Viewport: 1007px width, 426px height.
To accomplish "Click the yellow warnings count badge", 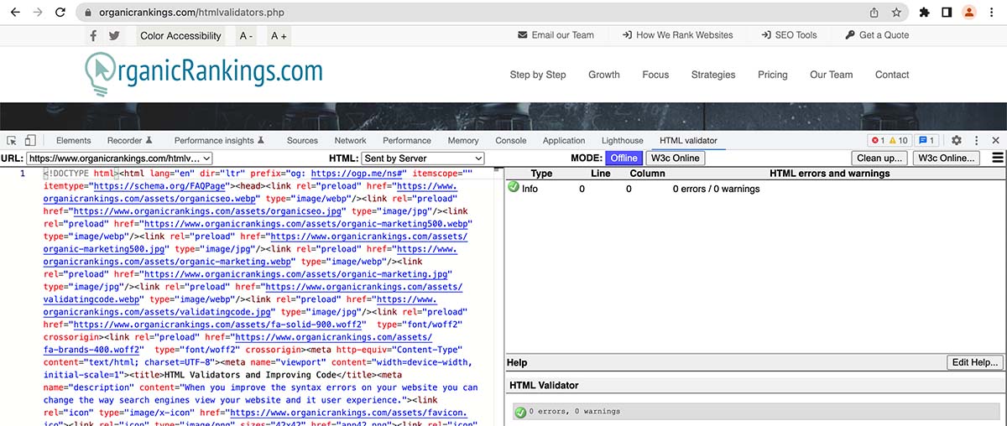I will point(899,141).
